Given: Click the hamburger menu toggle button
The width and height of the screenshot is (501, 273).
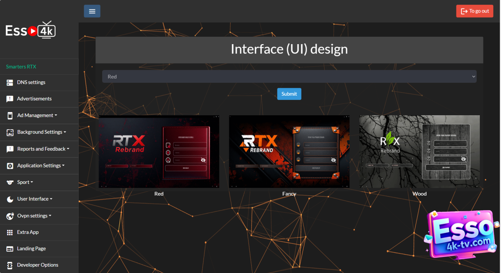Looking at the screenshot, I should 92,11.
